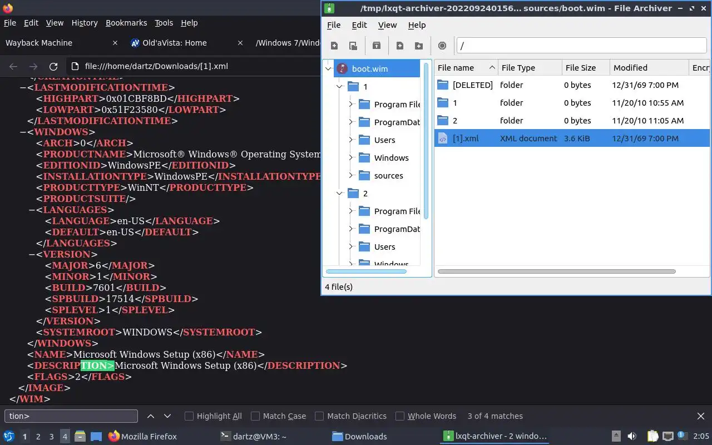
Task: Click the file manager icon in the taskbar
Action: pos(80,436)
